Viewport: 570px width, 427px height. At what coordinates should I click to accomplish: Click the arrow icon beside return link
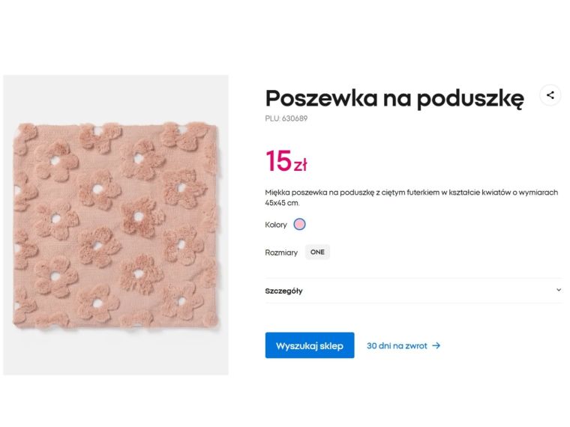(x=436, y=346)
